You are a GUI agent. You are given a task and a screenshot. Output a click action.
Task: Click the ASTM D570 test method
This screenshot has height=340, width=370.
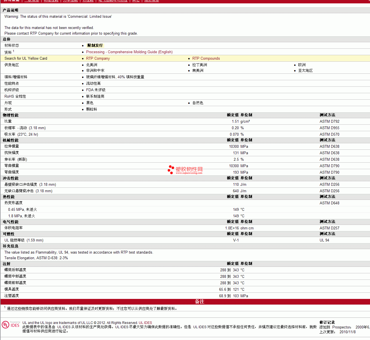pos(329,134)
